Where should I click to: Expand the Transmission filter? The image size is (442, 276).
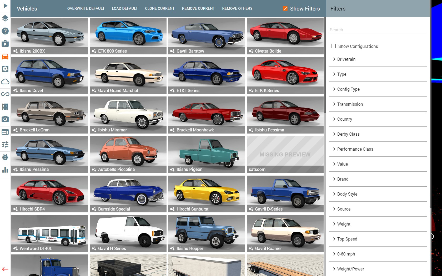click(378, 104)
